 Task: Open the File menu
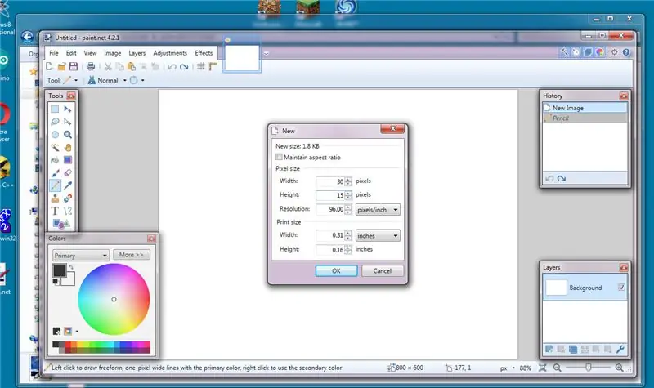[54, 53]
